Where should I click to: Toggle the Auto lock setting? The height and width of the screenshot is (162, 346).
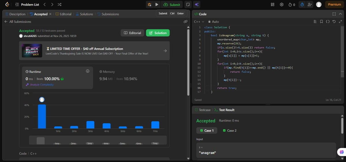214,22
